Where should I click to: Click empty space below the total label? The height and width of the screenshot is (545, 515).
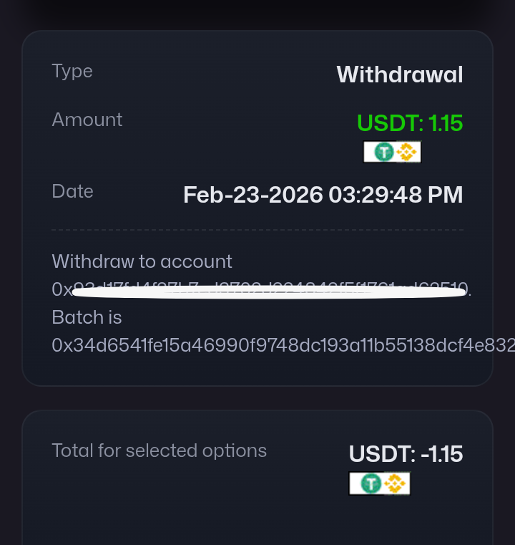tap(179, 508)
